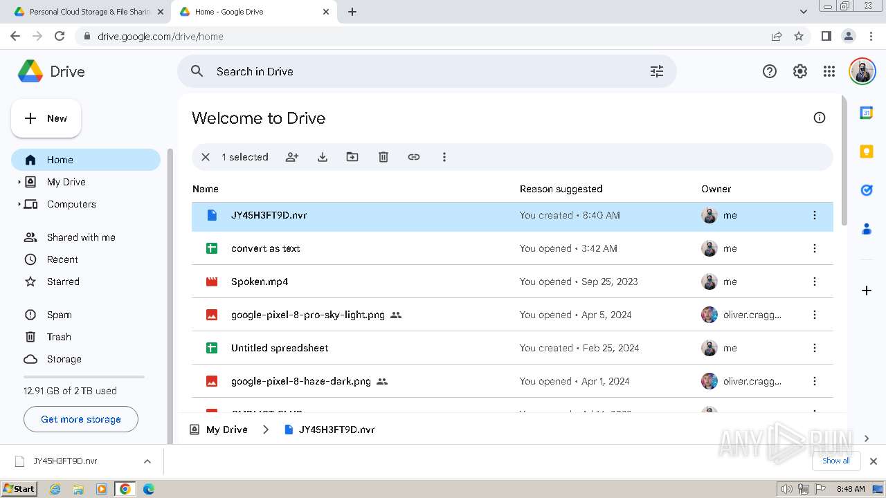
Task: Click Show all downloads button
Action: [x=836, y=461]
